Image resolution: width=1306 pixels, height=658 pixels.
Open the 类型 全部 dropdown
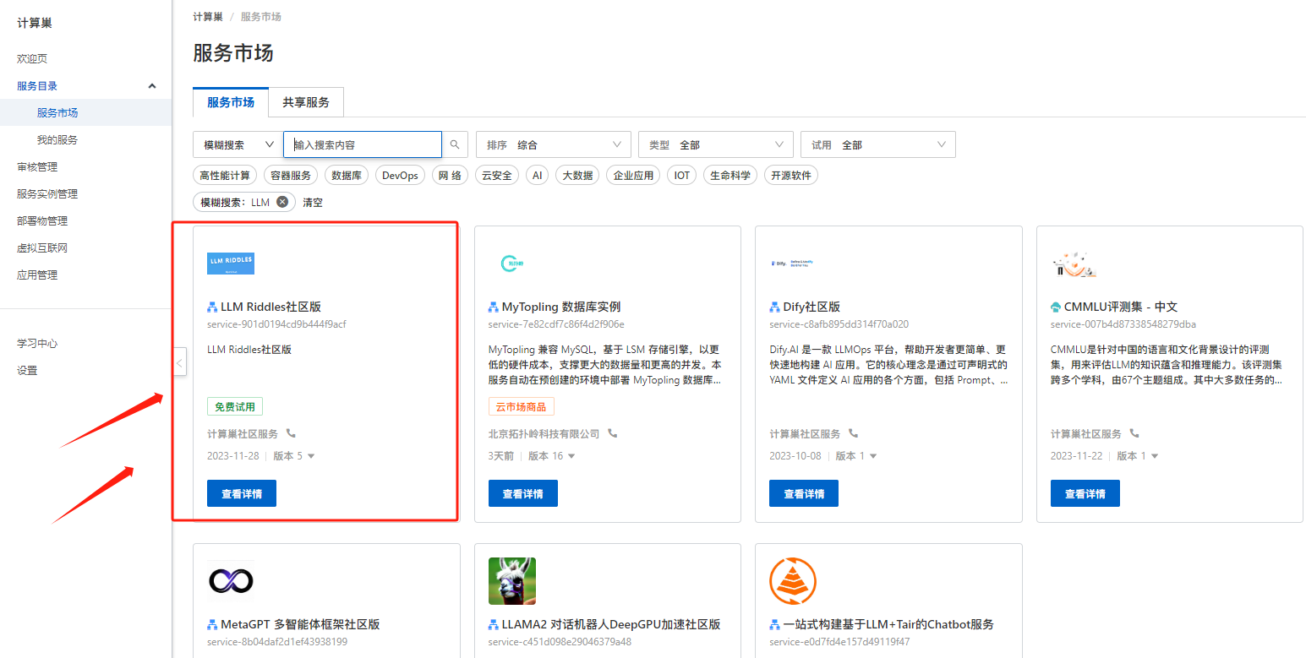pyautogui.click(x=716, y=144)
